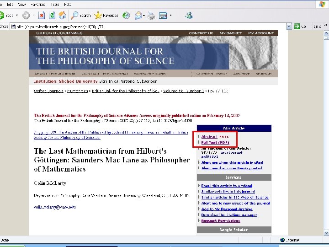329x247 pixels.
Task: Click the Windows flag throbber icon
Action: [322, 5]
